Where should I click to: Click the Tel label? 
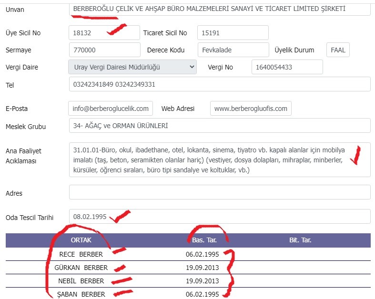point(10,85)
